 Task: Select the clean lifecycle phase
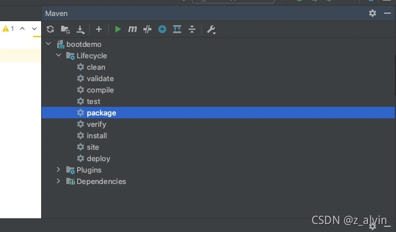96,67
